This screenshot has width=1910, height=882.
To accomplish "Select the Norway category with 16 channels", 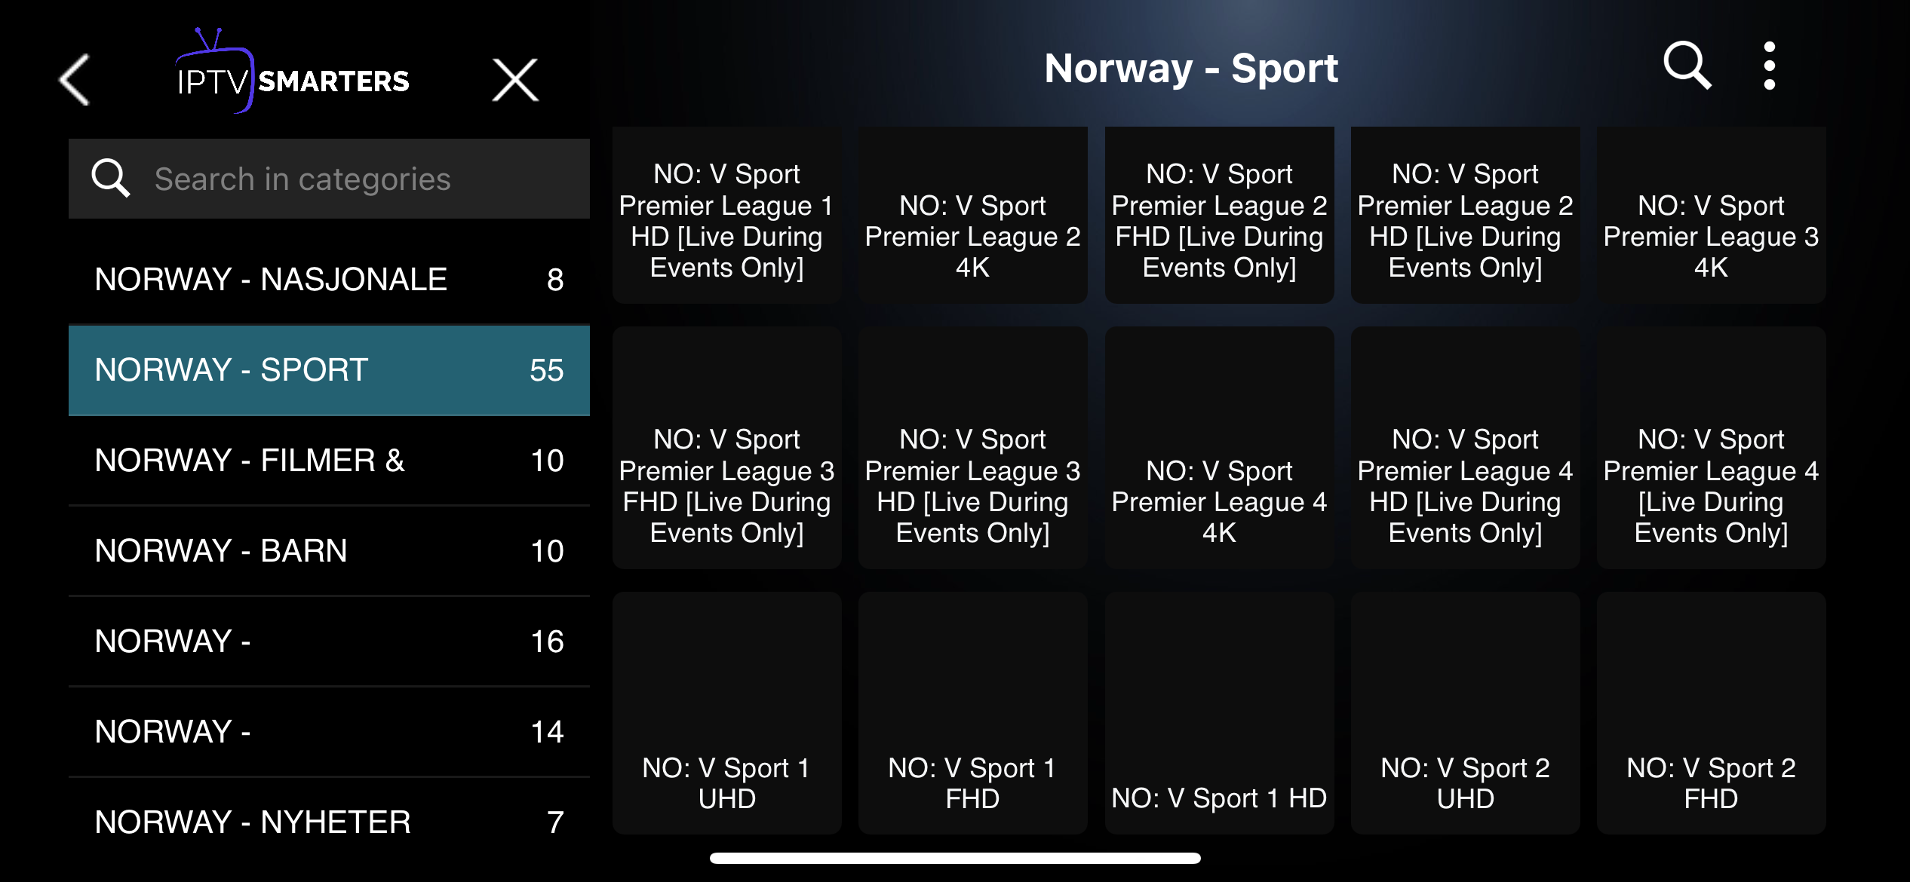I will (329, 642).
